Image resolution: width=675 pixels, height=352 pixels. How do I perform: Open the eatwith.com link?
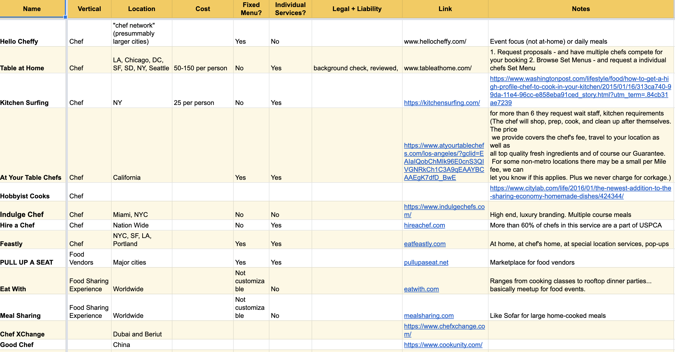[421, 289]
